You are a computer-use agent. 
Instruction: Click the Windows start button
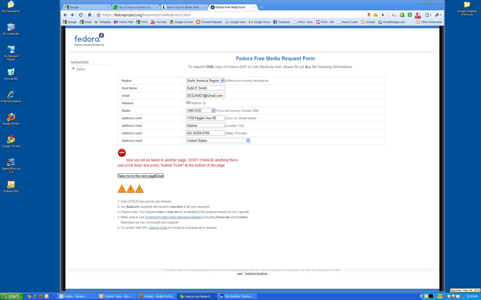tap(12, 296)
